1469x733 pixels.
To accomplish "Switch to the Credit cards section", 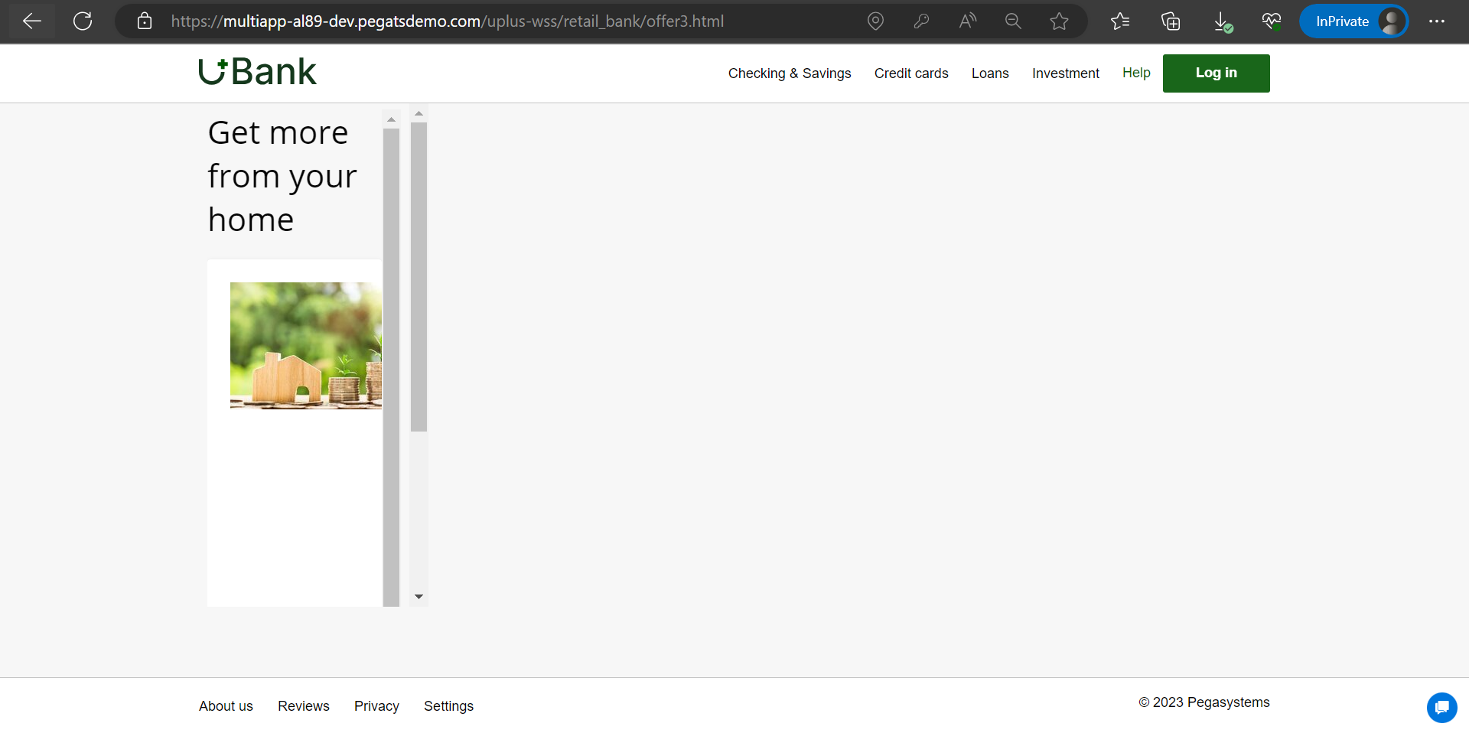I will (911, 73).
